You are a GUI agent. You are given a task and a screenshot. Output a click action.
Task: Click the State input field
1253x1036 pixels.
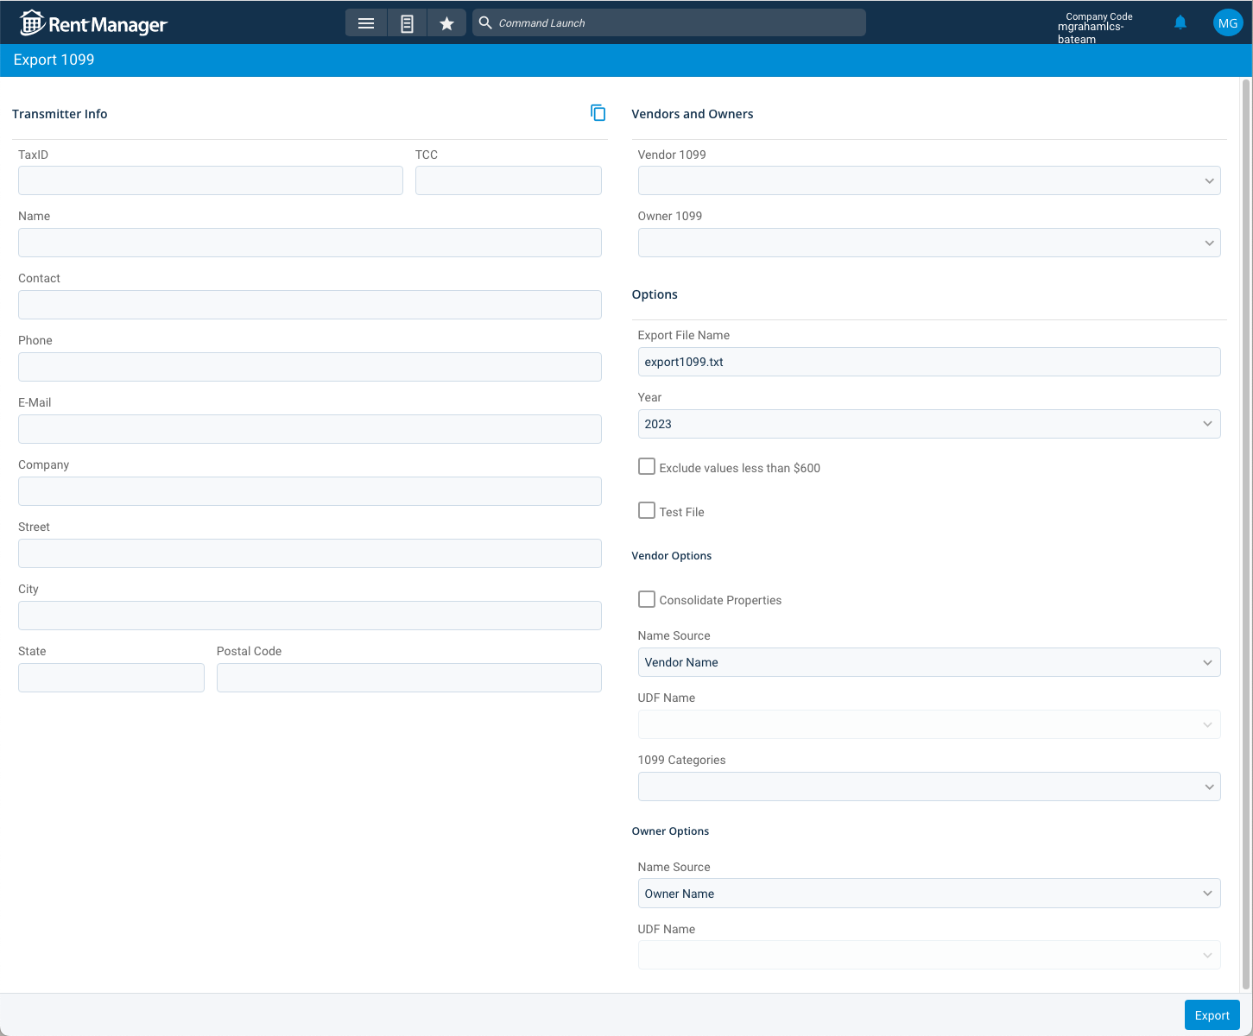click(x=111, y=678)
